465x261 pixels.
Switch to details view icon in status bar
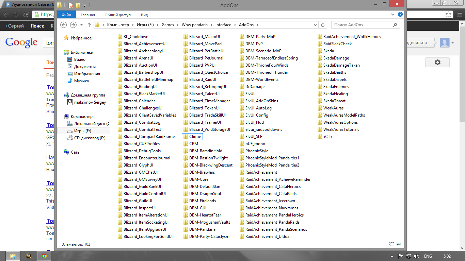[391, 244]
